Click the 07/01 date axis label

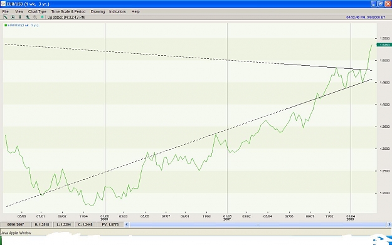pyautogui.click(x=41, y=216)
